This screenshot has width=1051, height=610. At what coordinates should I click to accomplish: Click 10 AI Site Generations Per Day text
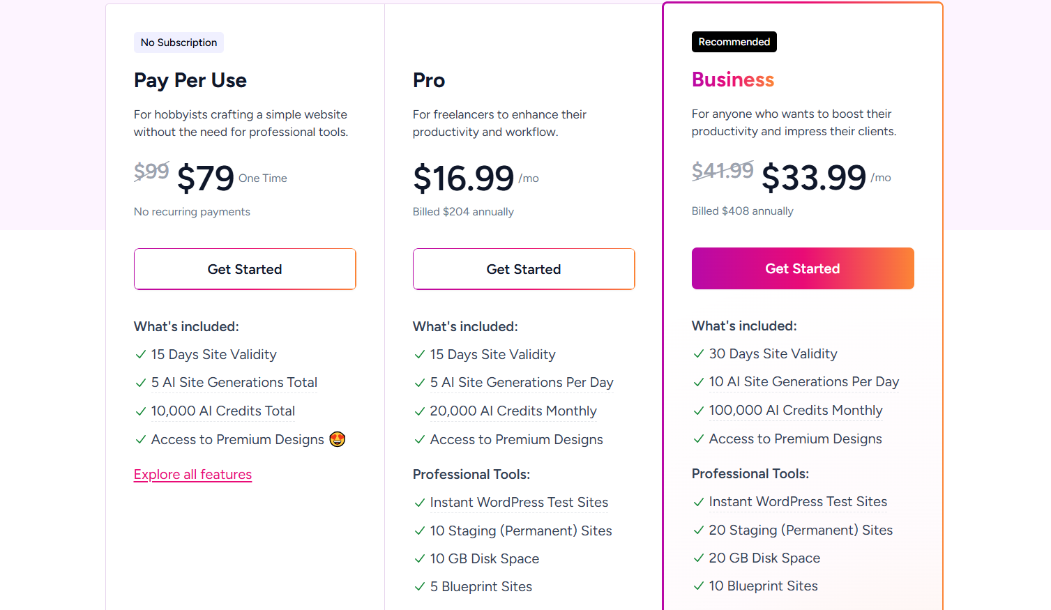(x=804, y=382)
